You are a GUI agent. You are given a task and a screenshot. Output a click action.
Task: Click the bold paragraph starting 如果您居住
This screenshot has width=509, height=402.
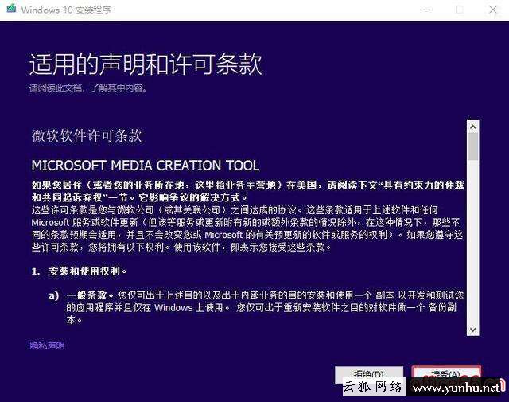pyautogui.click(x=248, y=191)
